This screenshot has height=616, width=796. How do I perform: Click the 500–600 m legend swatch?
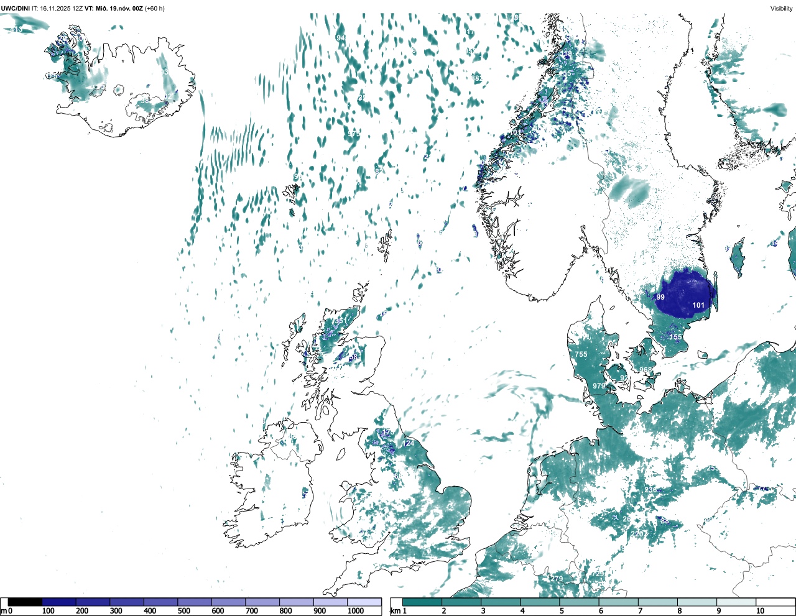pyautogui.click(x=195, y=602)
